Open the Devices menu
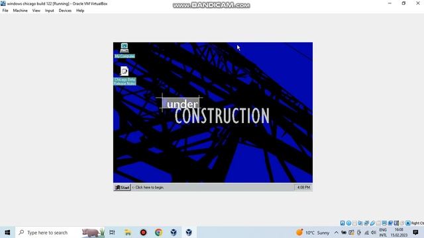This screenshot has width=424, height=238. pos(65,11)
